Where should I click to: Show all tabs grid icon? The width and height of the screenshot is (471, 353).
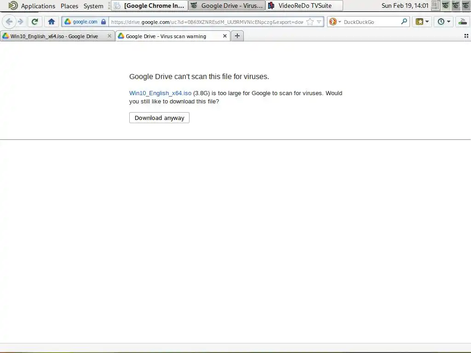tap(466, 36)
